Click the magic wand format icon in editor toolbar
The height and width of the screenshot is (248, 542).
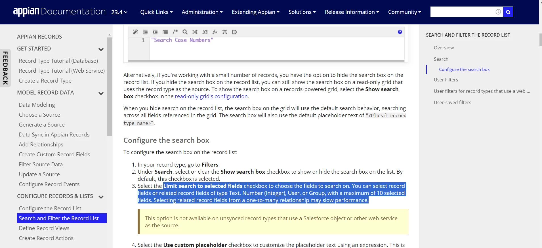pos(135,32)
